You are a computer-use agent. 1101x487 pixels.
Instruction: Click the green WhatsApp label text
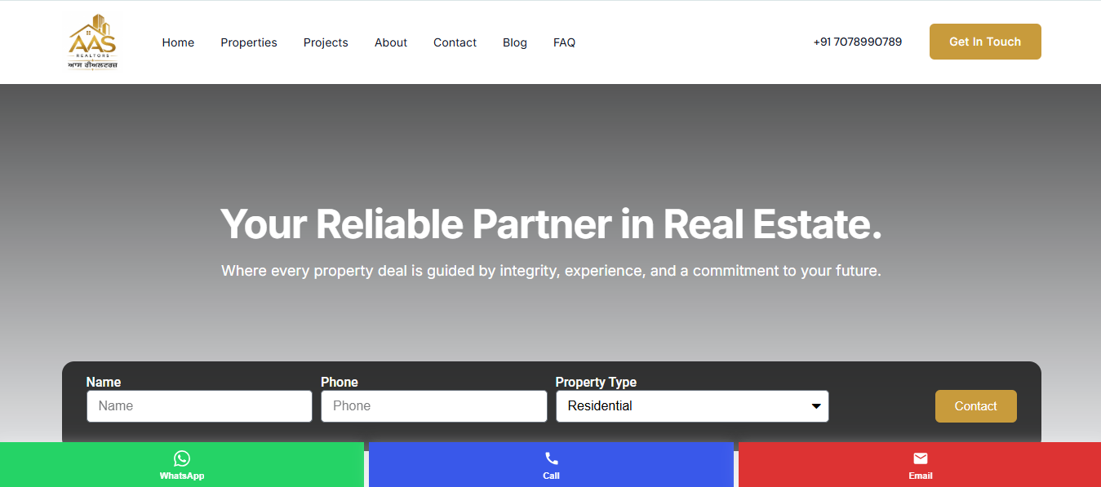182,476
